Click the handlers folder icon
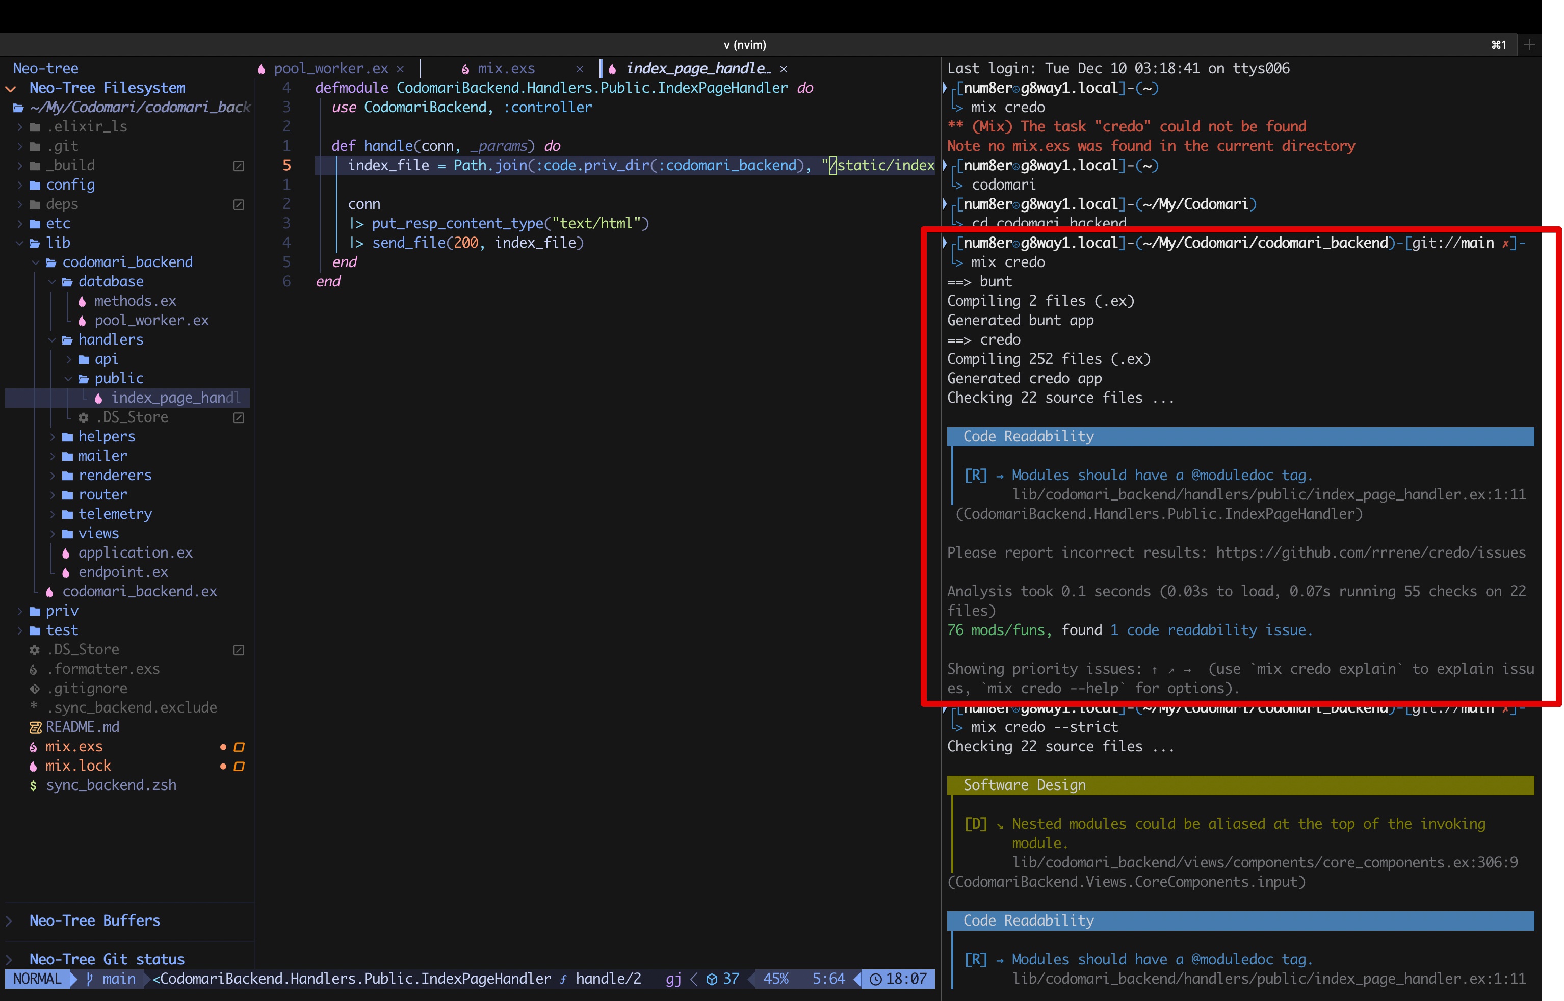The width and height of the screenshot is (1564, 1001). pos(68,340)
